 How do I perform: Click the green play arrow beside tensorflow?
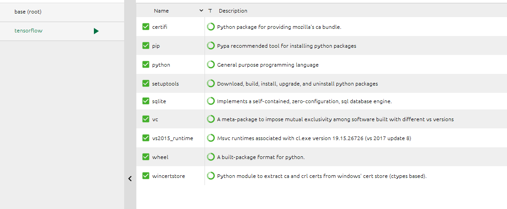pyautogui.click(x=96, y=31)
